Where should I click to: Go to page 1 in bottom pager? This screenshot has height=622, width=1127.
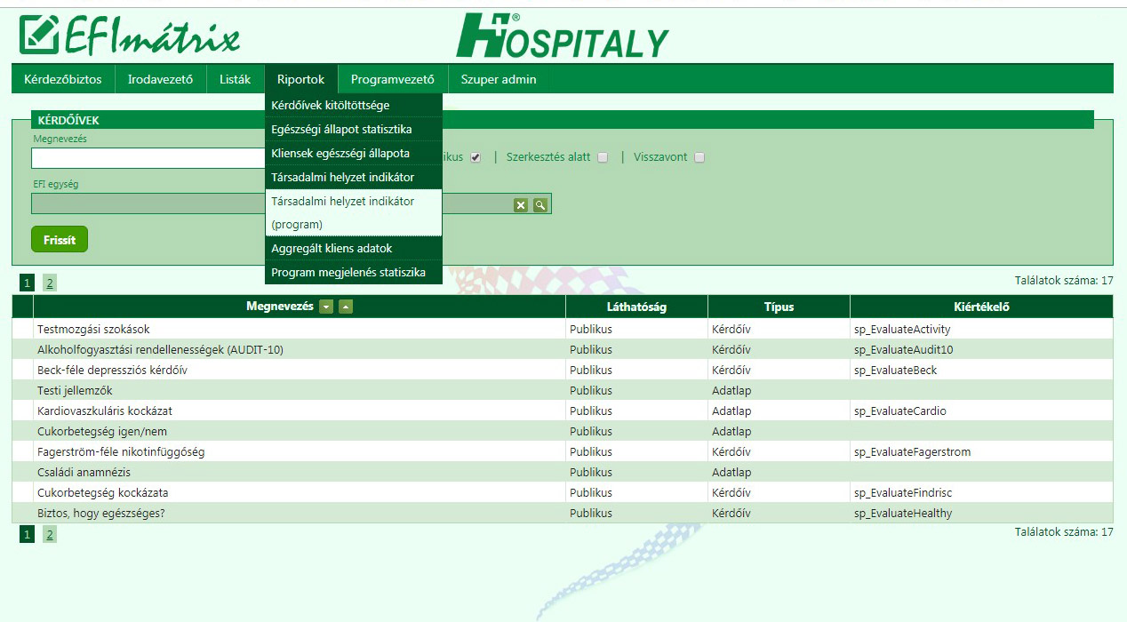tap(28, 534)
